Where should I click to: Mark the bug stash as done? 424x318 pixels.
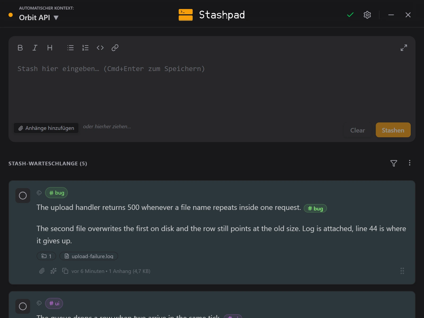[x=23, y=196]
